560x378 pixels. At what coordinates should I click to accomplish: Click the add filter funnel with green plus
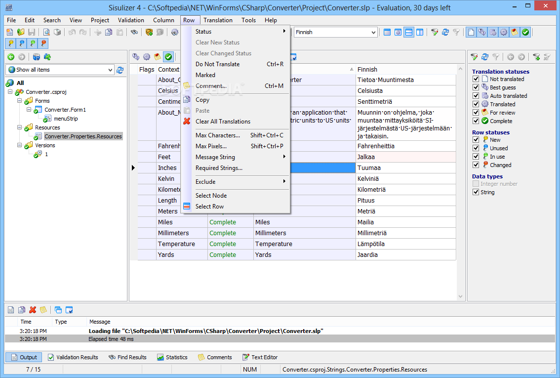coord(536,57)
